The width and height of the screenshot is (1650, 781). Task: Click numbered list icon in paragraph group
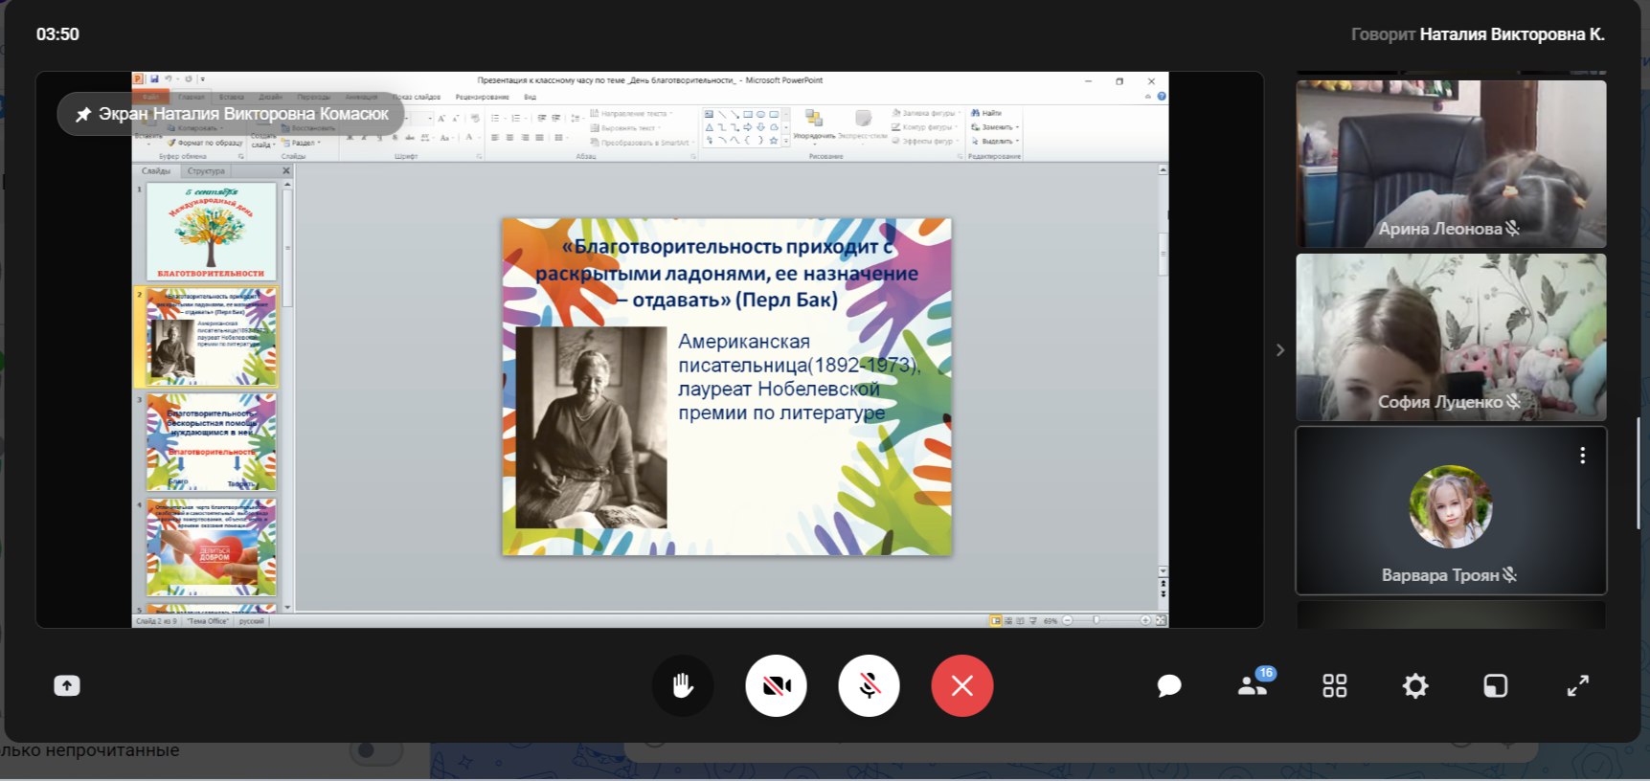click(517, 118)
